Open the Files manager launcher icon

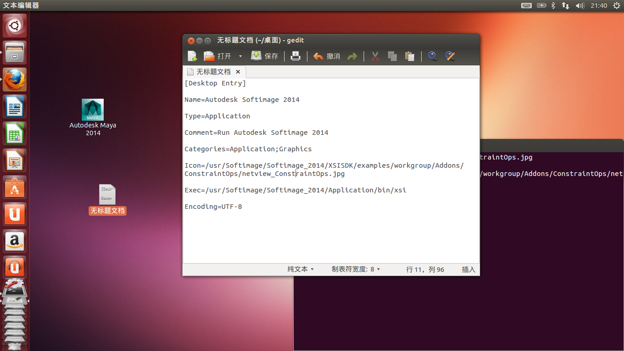[15, 53]
